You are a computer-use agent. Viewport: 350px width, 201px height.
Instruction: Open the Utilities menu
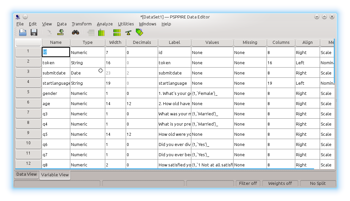pyautogui.click(x=126, y=24)
